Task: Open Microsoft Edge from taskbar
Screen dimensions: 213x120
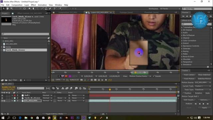Action: coord(20,118)
